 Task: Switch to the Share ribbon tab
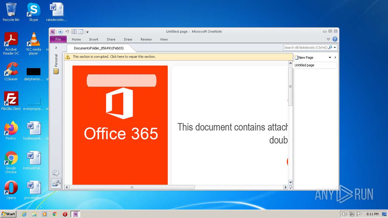[111, 39]
